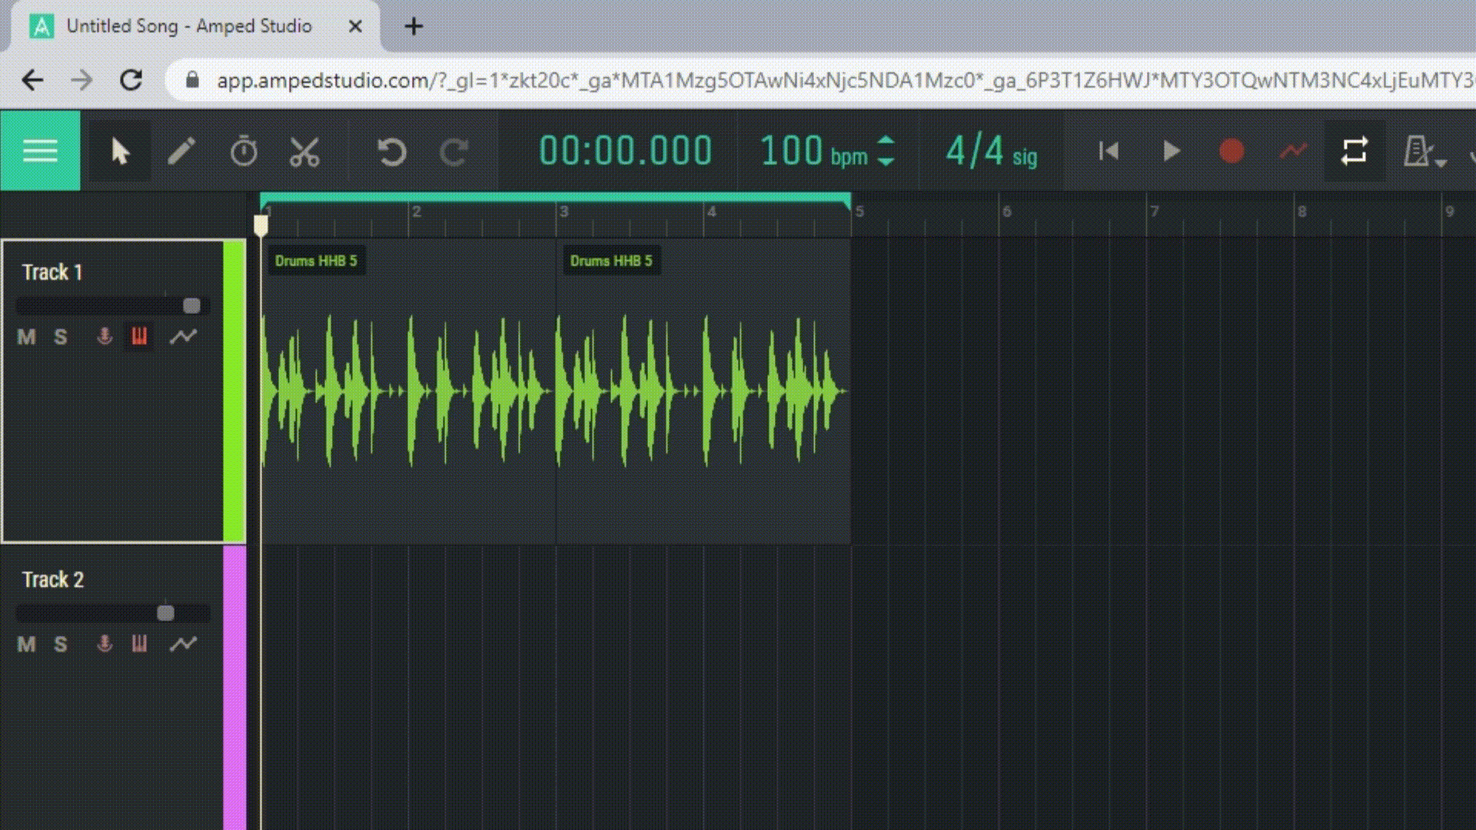Select the Pencil draw tool
The image size is (1476, 830).
pyautogui.click(x=182, y=151)
